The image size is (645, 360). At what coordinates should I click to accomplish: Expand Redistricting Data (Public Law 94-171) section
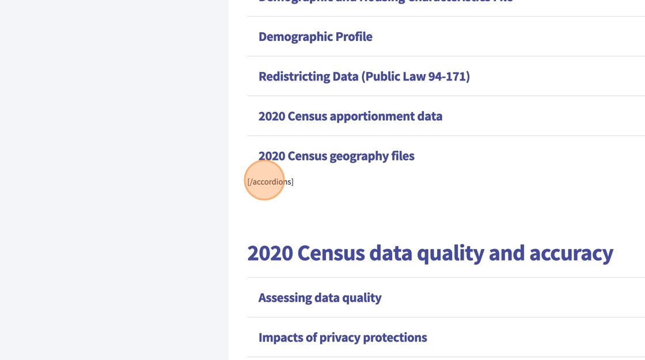364,76
